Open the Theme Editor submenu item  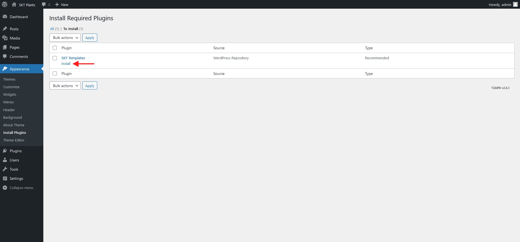14,140
